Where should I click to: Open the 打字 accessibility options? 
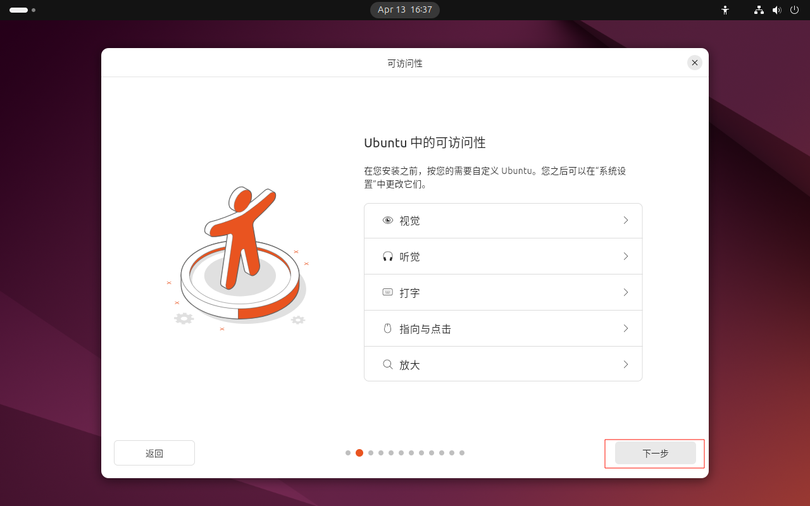coord(503,292)
